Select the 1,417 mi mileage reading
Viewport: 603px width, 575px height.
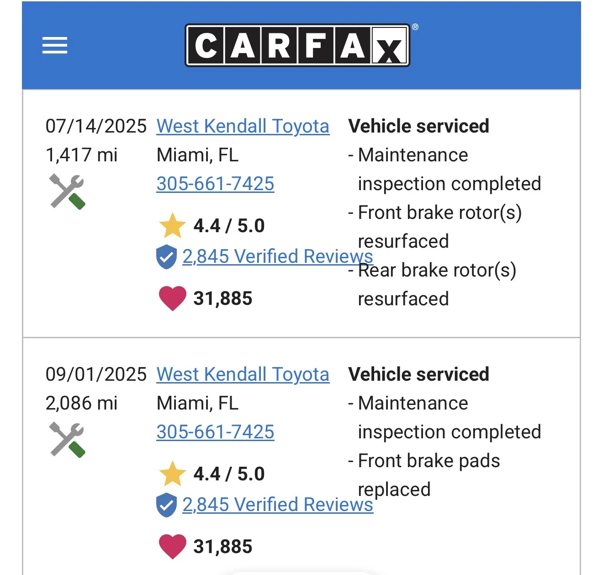(x=81, y=155)
